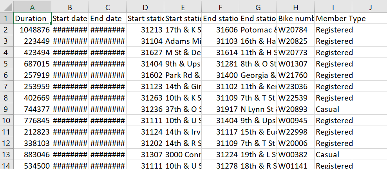The image size is (387, 169).
Task: Select column D header
Action: point(145,6)
